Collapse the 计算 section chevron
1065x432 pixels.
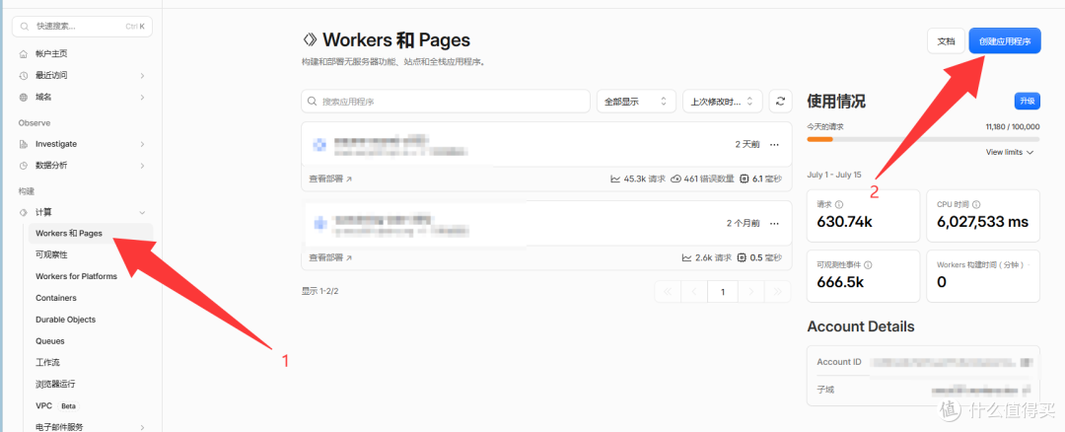(x=143, y=212)
